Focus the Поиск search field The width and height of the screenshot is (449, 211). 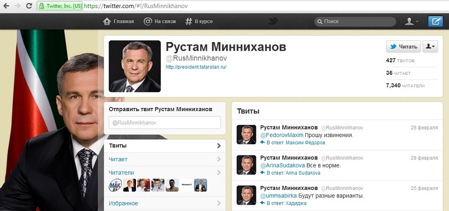(x=355, y=22)
